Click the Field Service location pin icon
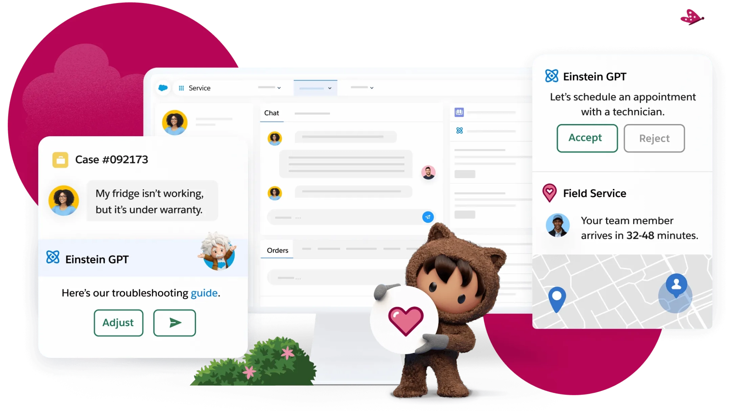The image size is (731, 411). 549,192
